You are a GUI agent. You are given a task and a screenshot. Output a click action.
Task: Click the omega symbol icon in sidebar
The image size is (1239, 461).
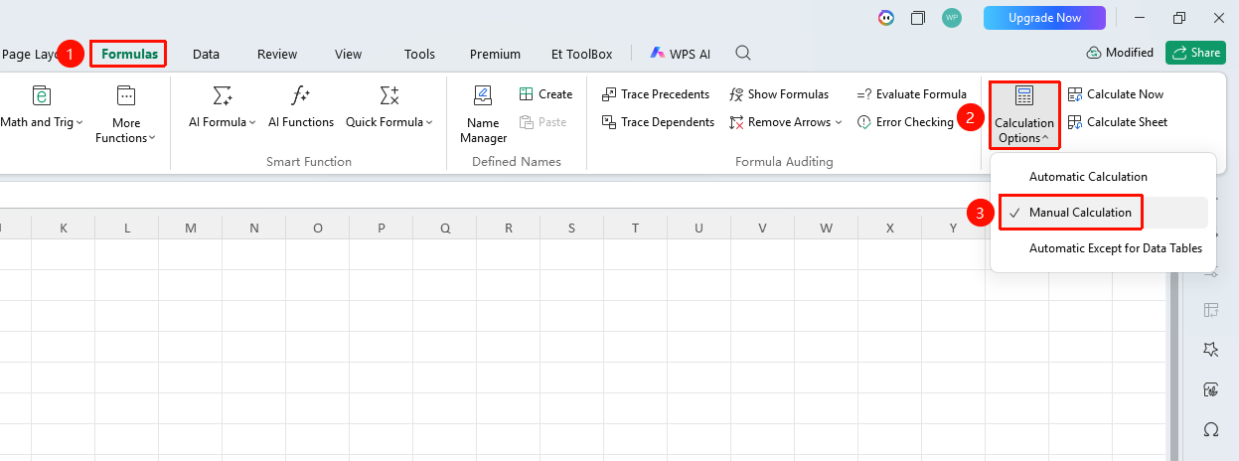coord(1210,429)
